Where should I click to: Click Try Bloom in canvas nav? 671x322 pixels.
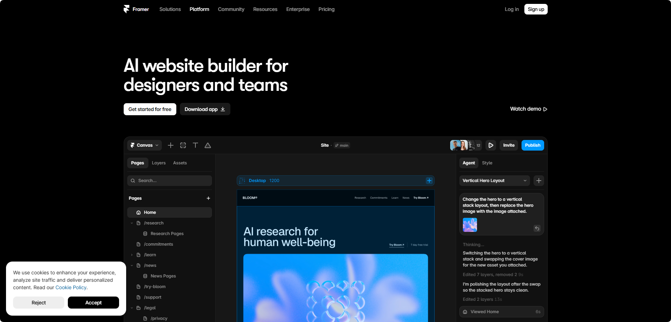click(x=421, y=198)
